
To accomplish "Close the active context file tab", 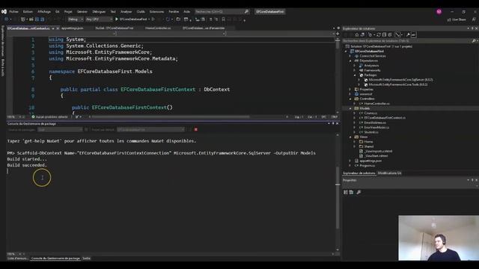I will click(58, 28).
